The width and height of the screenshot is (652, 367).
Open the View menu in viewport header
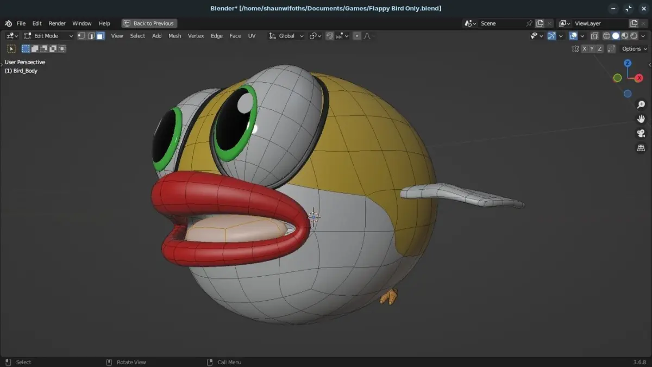click(117, 36)
